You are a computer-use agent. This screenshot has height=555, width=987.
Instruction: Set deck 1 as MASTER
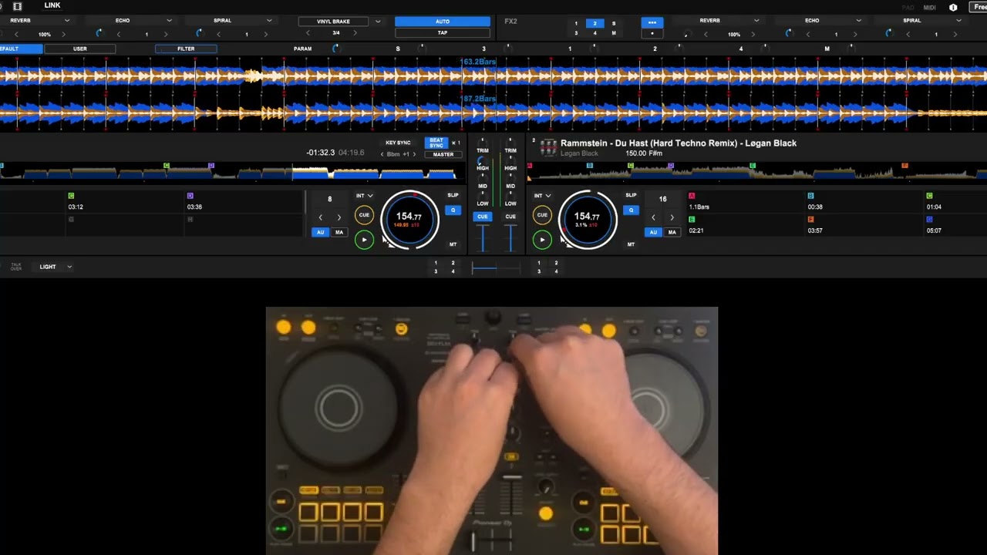[x=443, y=154]
